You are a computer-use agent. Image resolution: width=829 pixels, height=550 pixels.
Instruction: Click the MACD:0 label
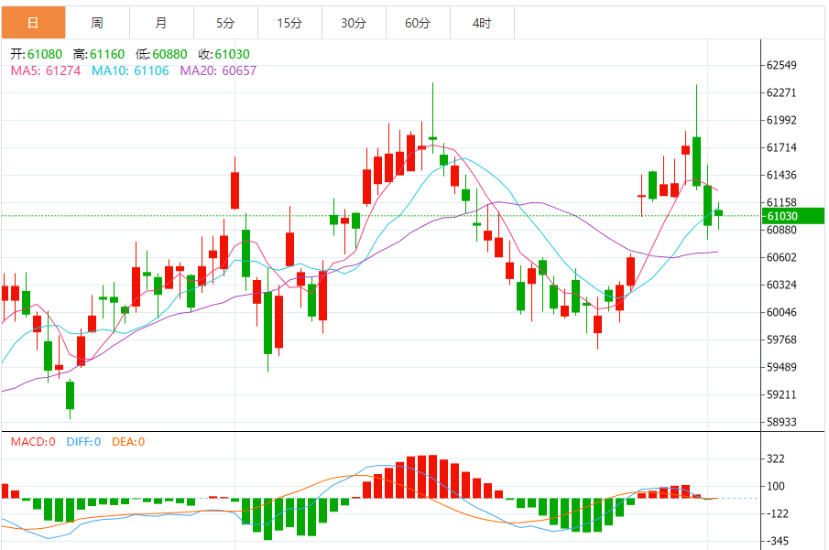pyautogui.click(x=33, y=442)
